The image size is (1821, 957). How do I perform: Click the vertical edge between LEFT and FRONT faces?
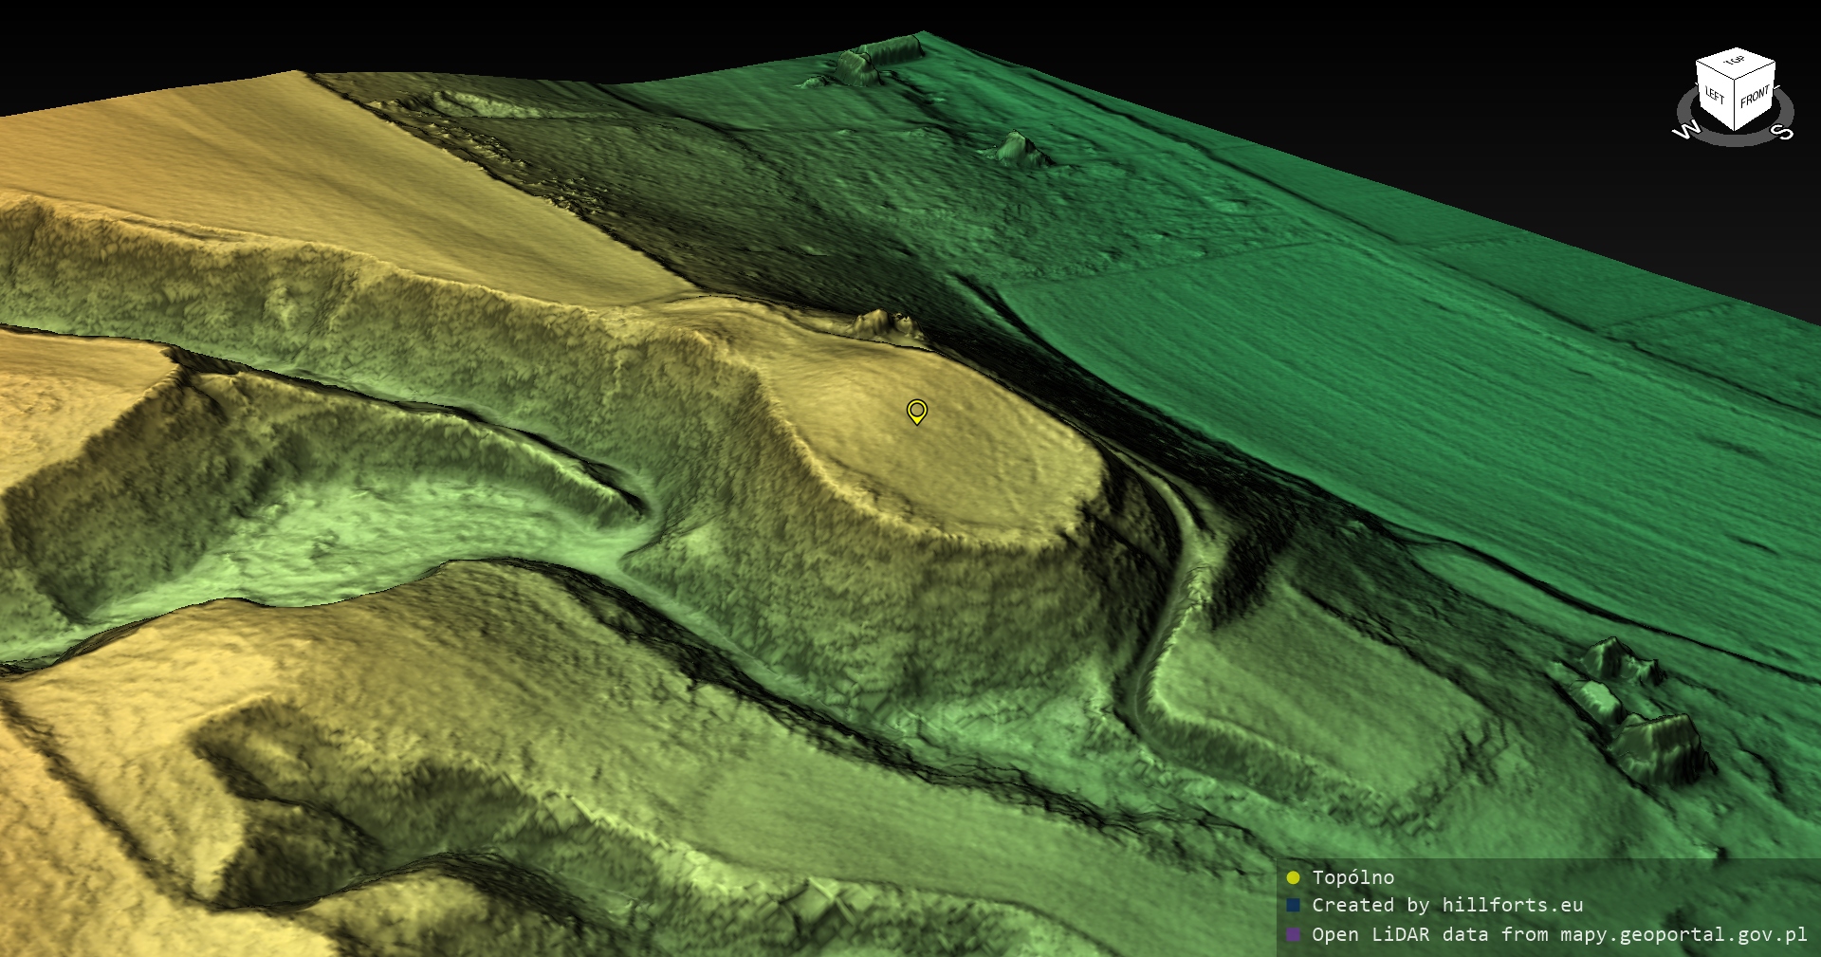1736,105
